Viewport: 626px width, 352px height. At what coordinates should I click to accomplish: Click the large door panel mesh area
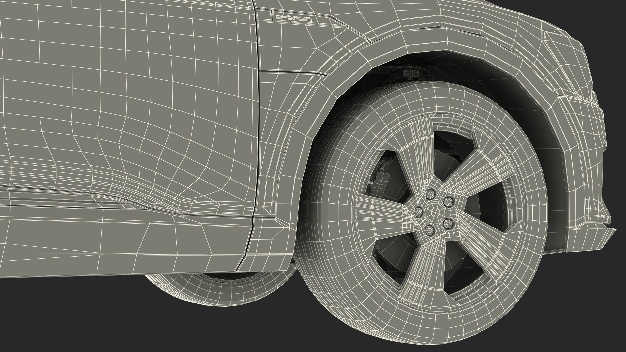[x=130, y=98]
